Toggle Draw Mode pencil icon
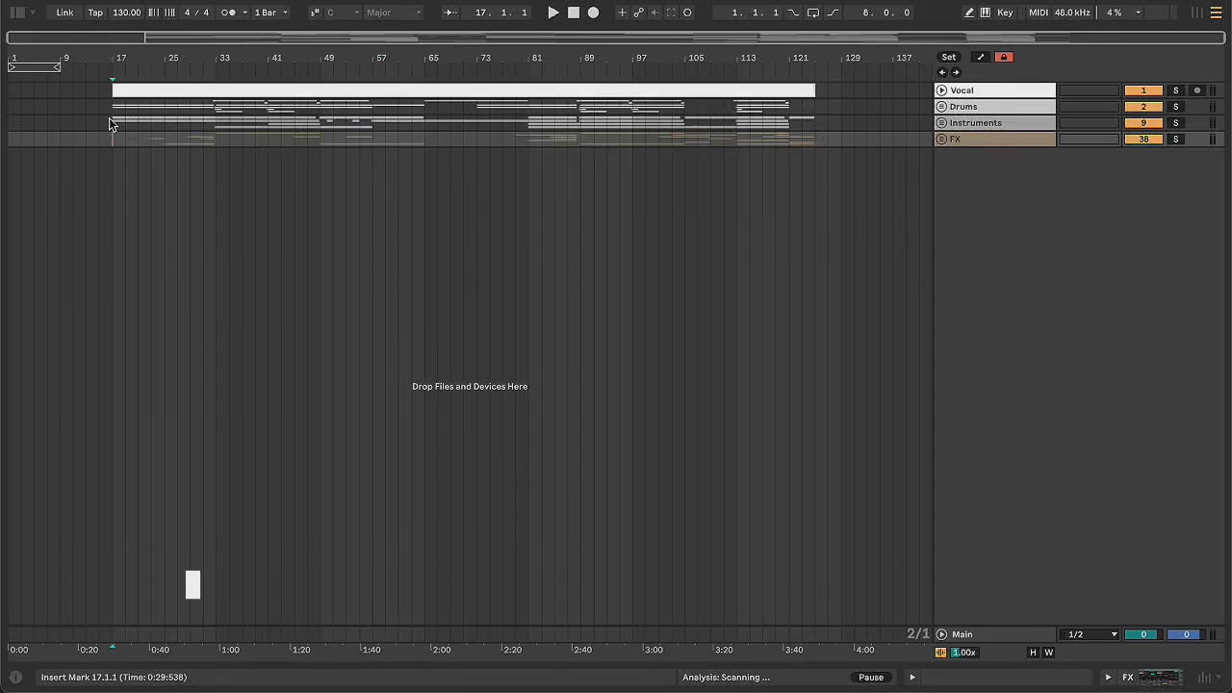The width and height of the screenshot is (1232, 693). tap(969, 13)
